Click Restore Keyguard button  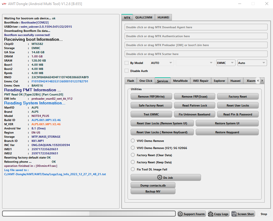point(227,132)
